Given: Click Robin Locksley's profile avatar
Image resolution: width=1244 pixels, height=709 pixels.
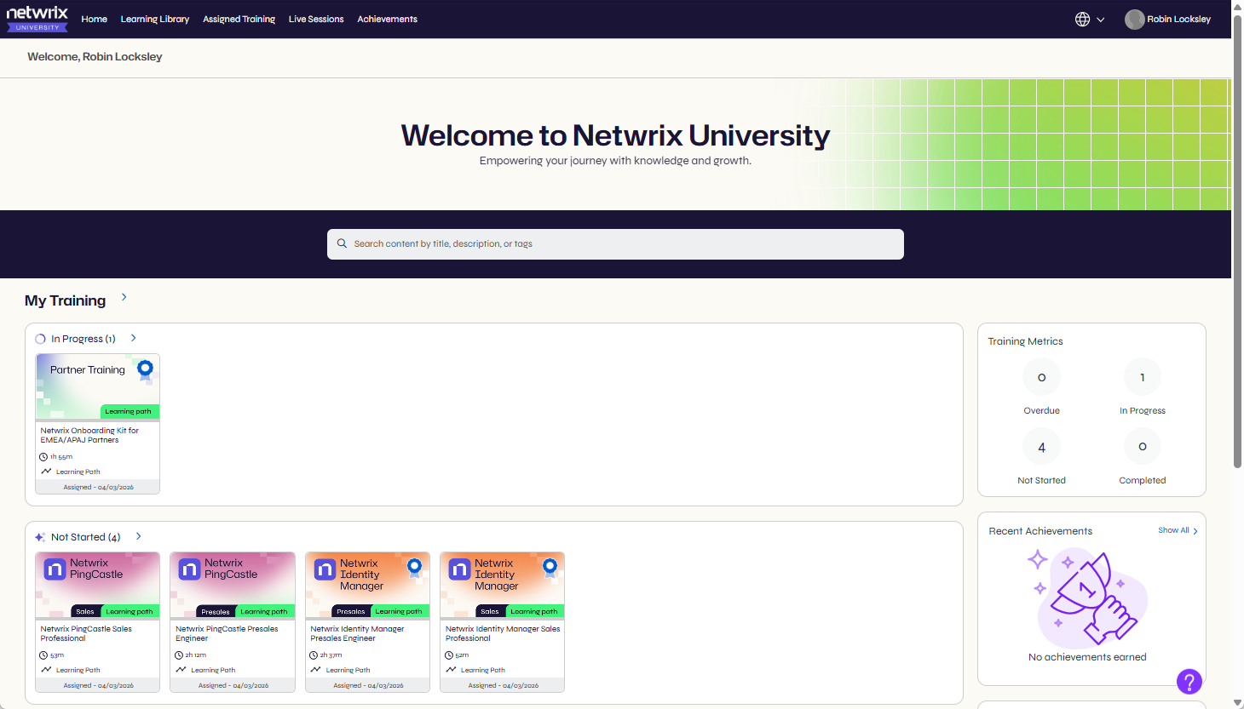Looking at the screenshot, I should point(1134,19).
